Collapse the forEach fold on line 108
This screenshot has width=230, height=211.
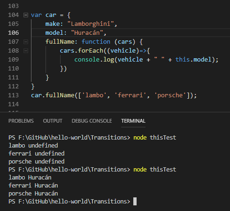coord(26,51)
